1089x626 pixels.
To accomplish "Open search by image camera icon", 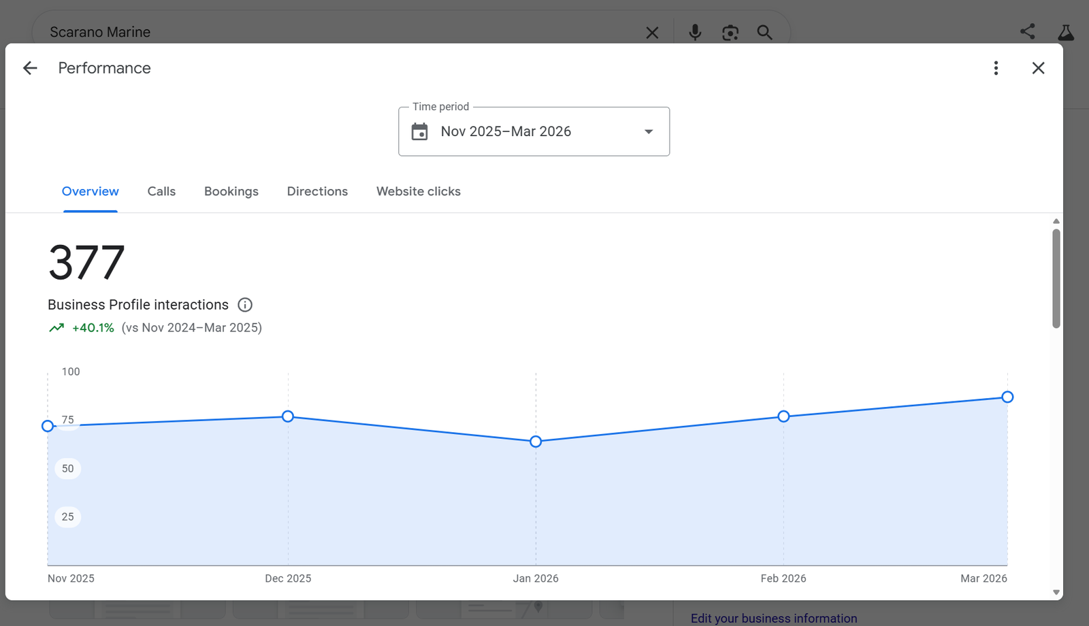I will [730, 32].
